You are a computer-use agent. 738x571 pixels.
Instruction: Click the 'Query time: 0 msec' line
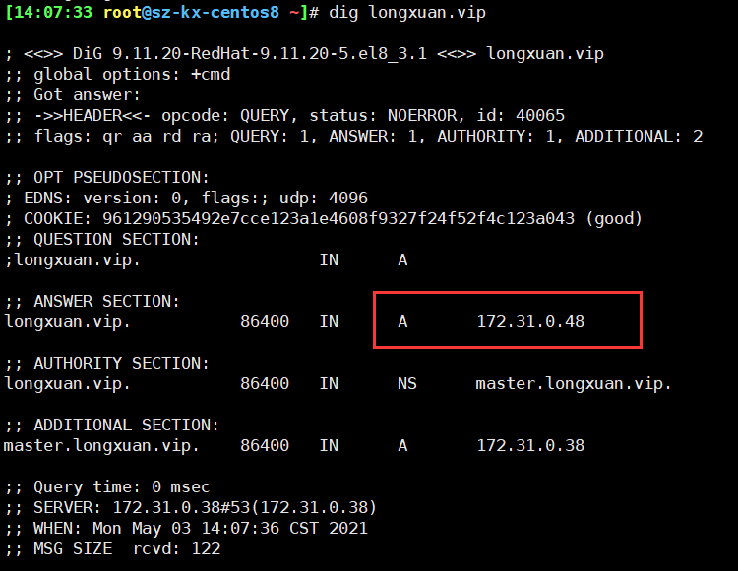pyautogui.click(x=107, y=487)
